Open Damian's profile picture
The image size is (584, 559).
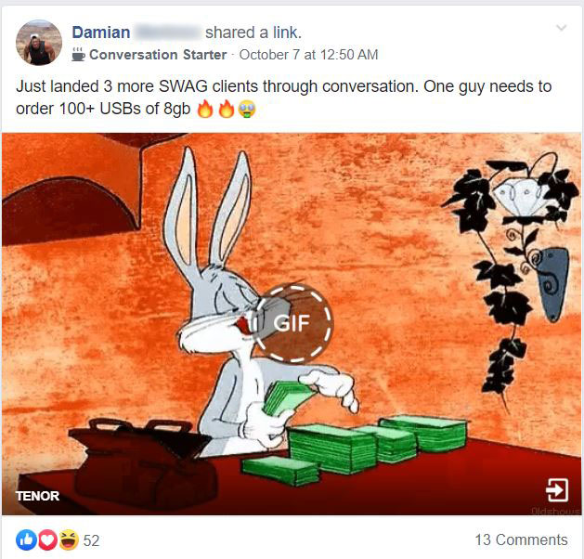[39, 43]
